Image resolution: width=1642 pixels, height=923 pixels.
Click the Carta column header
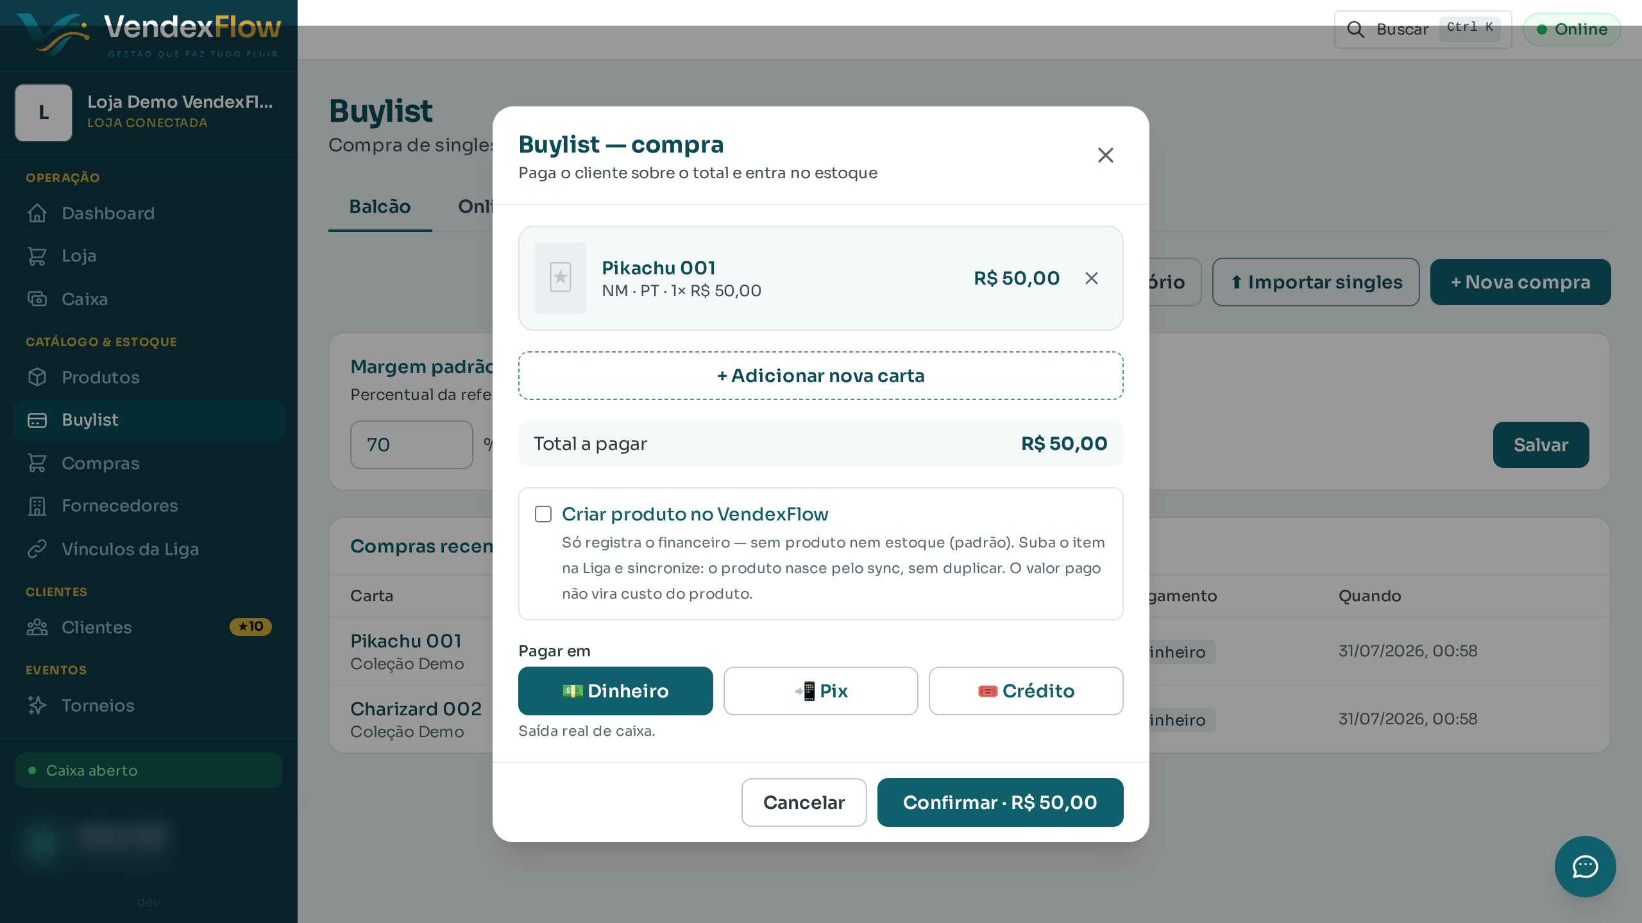371,596
